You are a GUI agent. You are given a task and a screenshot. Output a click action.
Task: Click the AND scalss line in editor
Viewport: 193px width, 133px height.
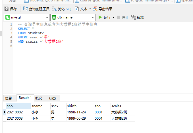pos(41,41)
